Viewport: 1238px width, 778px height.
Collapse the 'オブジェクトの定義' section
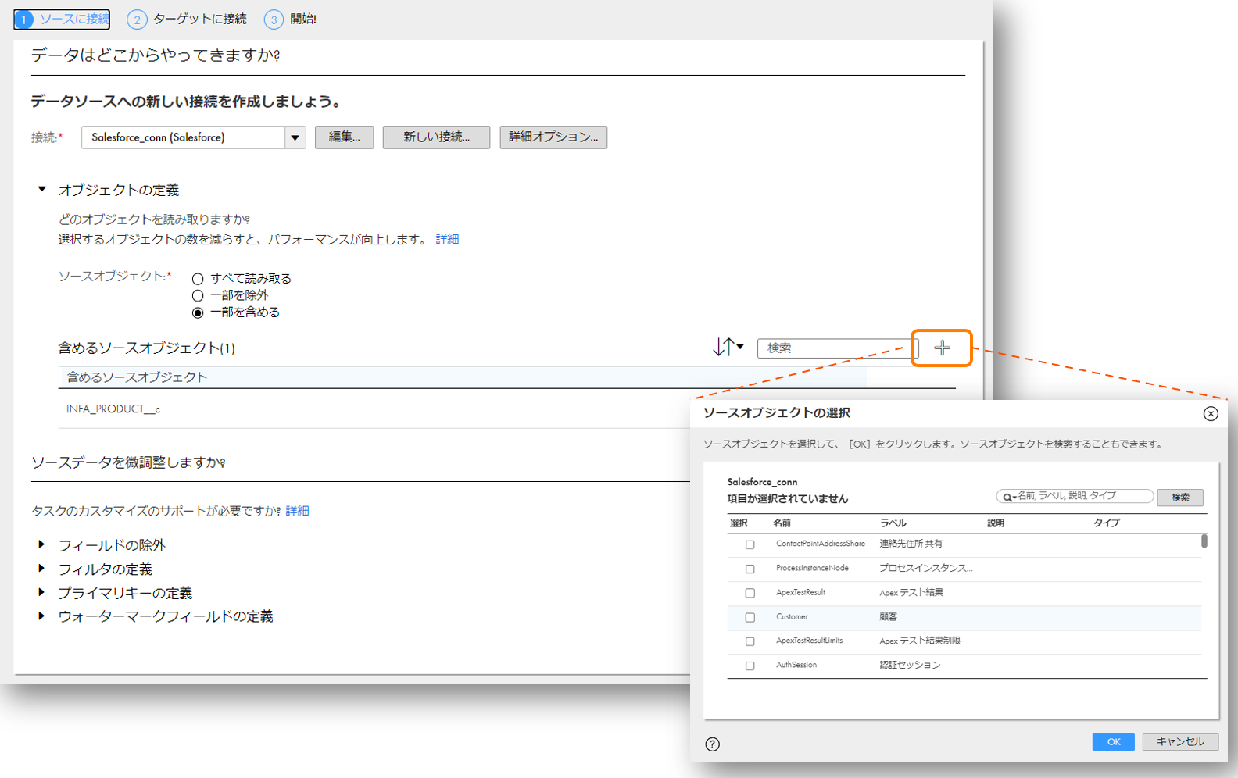click(42, 189)
